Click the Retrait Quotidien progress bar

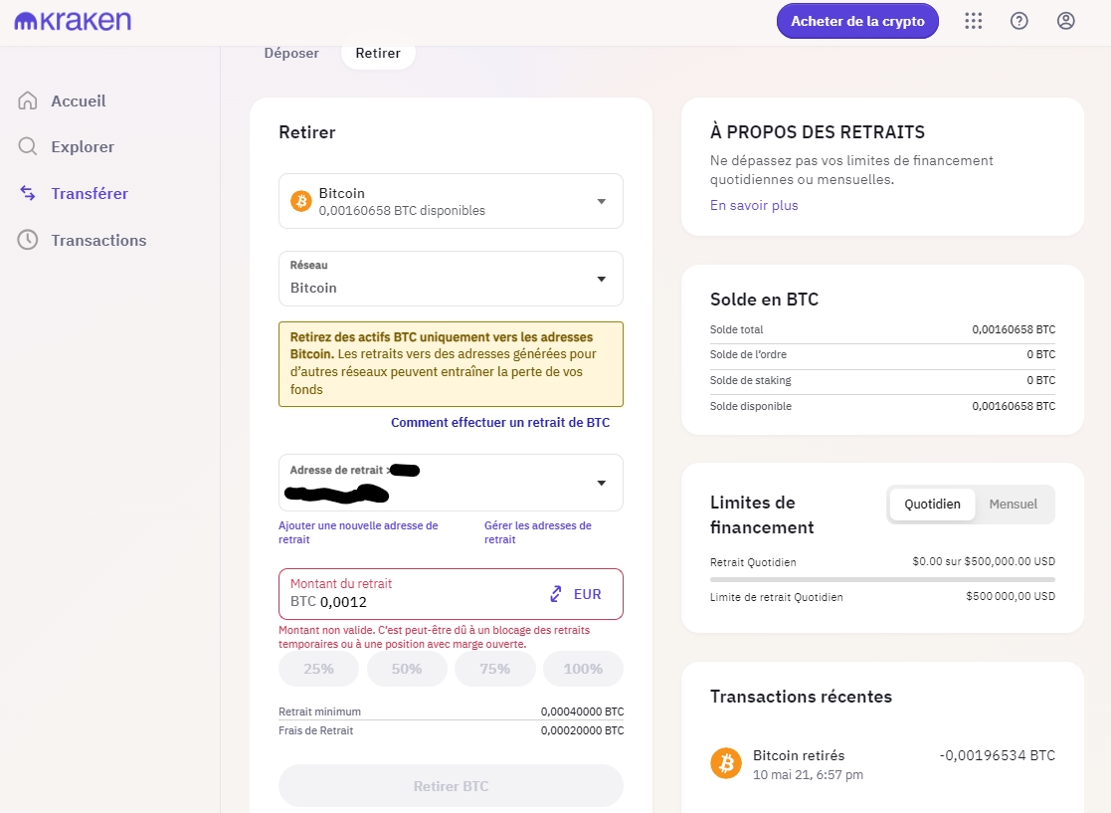(x=882, y=579)
